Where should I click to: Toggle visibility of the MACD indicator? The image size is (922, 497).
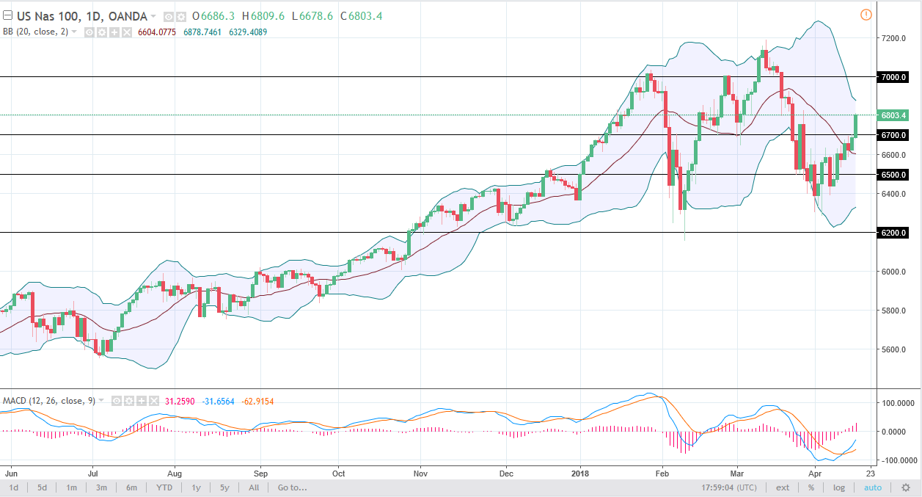[x=116, y=401]
